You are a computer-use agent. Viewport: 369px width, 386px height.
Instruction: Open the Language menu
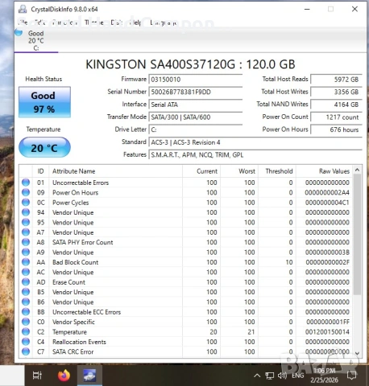[164, 23]
